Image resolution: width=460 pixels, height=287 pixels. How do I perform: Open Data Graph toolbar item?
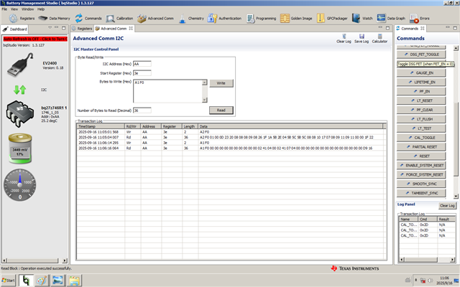point(391,19)
